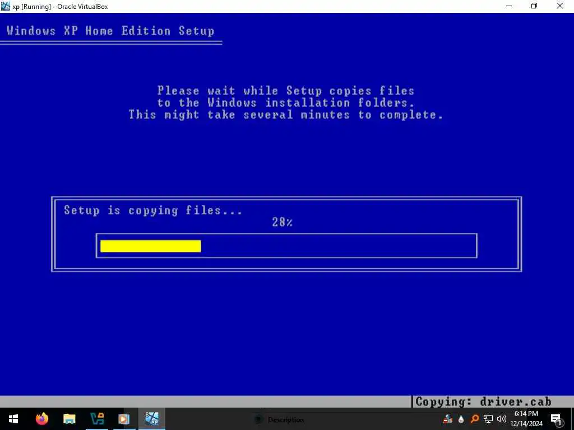Screen dimensions: 574x430
Task: Click the water drop tray icon
Action: click(461, 419)
